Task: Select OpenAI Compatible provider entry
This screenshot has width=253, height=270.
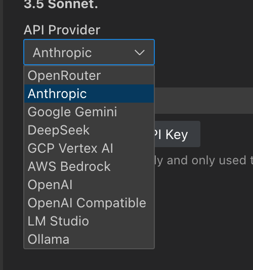Action: click(x=89, y=203)
